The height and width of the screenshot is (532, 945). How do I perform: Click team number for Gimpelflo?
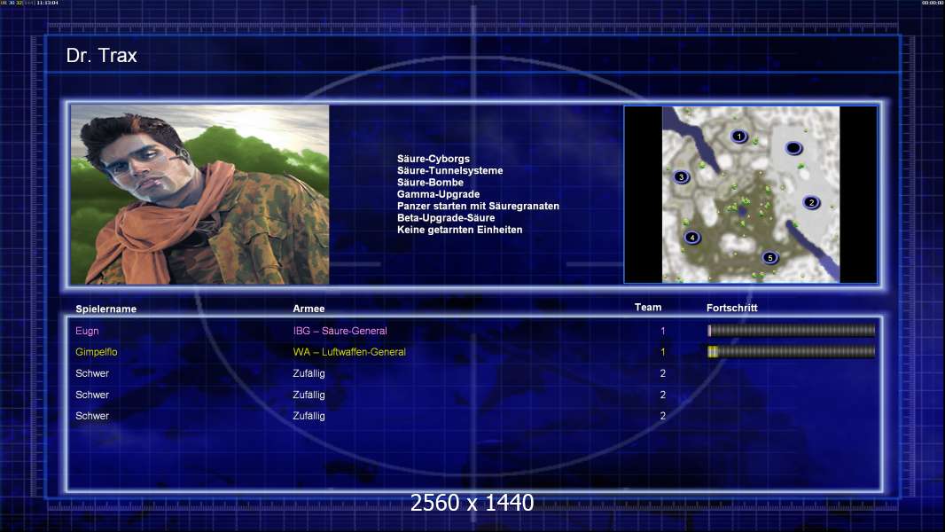point(663,352)
